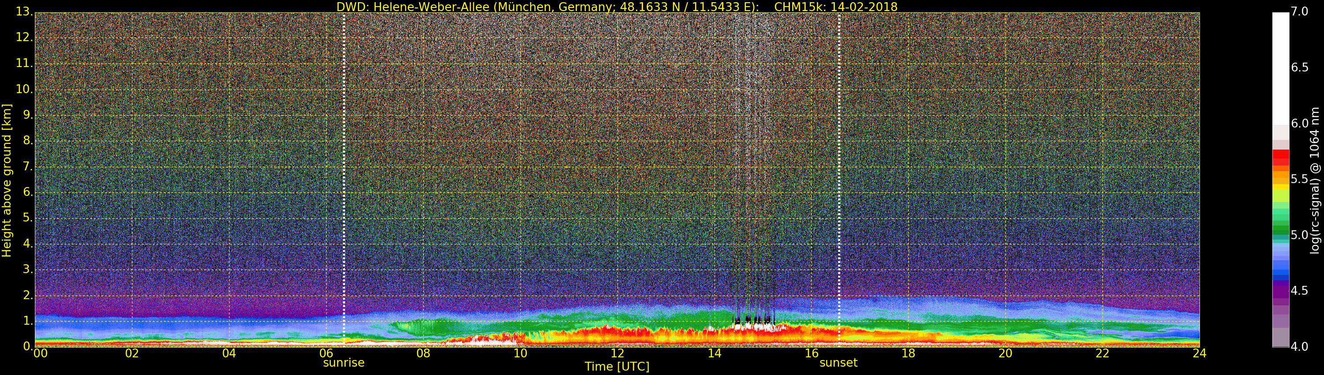This screenshot has height=375, width=1324.
Task: Select the 'sunrise' label below the time axis
Action: coord(344,363)
